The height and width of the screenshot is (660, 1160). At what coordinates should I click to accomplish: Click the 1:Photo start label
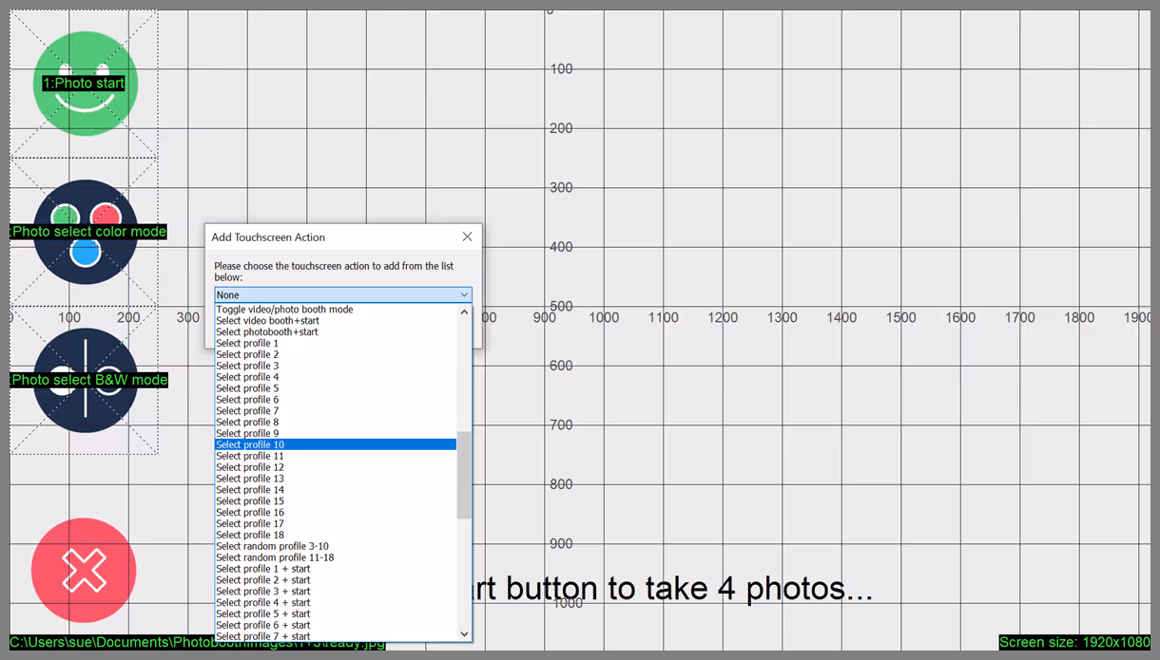point(84,84)
